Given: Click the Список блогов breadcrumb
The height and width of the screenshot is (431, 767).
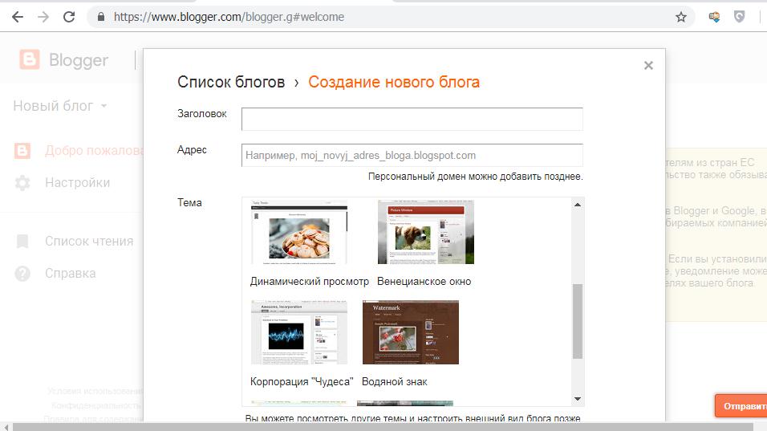Looking at the screenshot, I should 231,82.
